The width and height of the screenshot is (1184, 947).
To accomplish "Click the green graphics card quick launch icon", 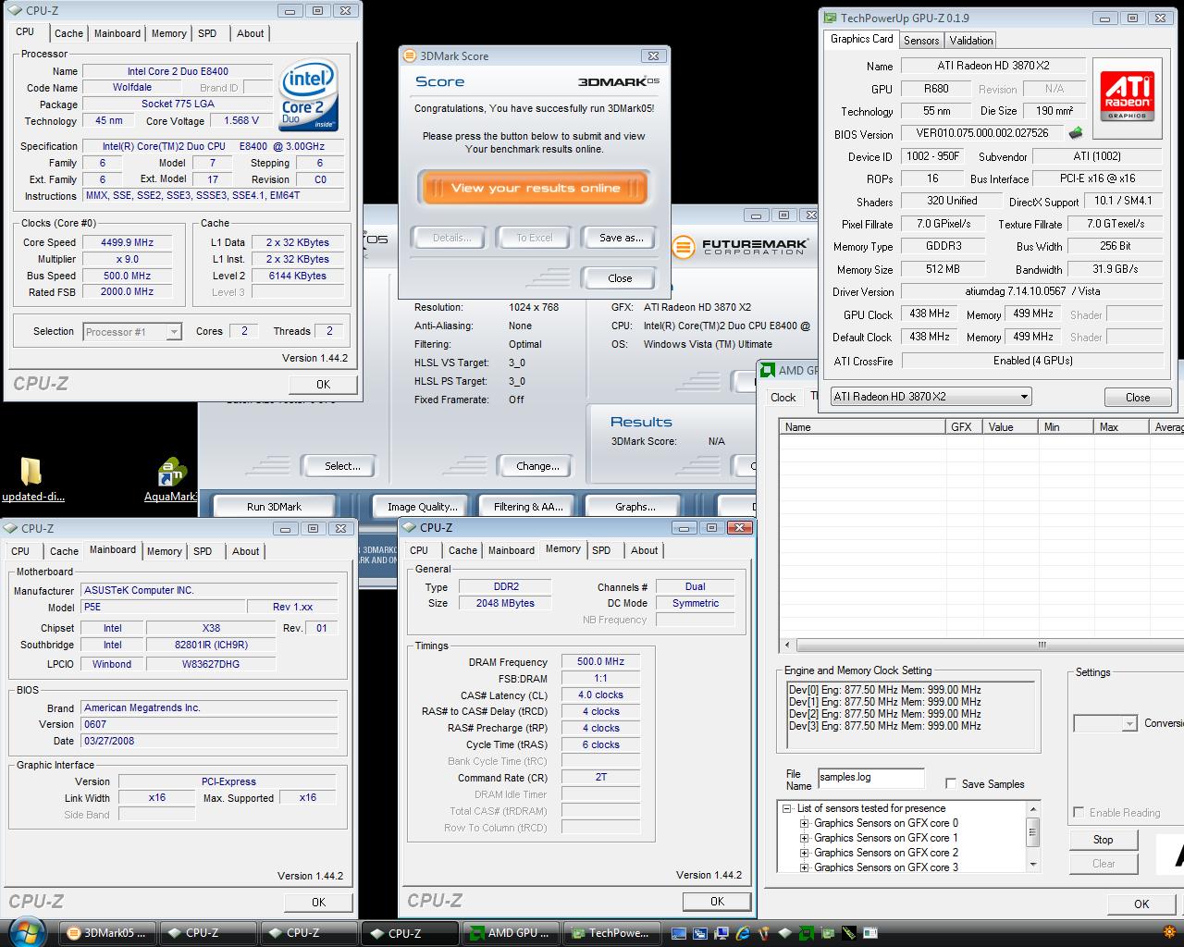I will [x=828, y=933].
